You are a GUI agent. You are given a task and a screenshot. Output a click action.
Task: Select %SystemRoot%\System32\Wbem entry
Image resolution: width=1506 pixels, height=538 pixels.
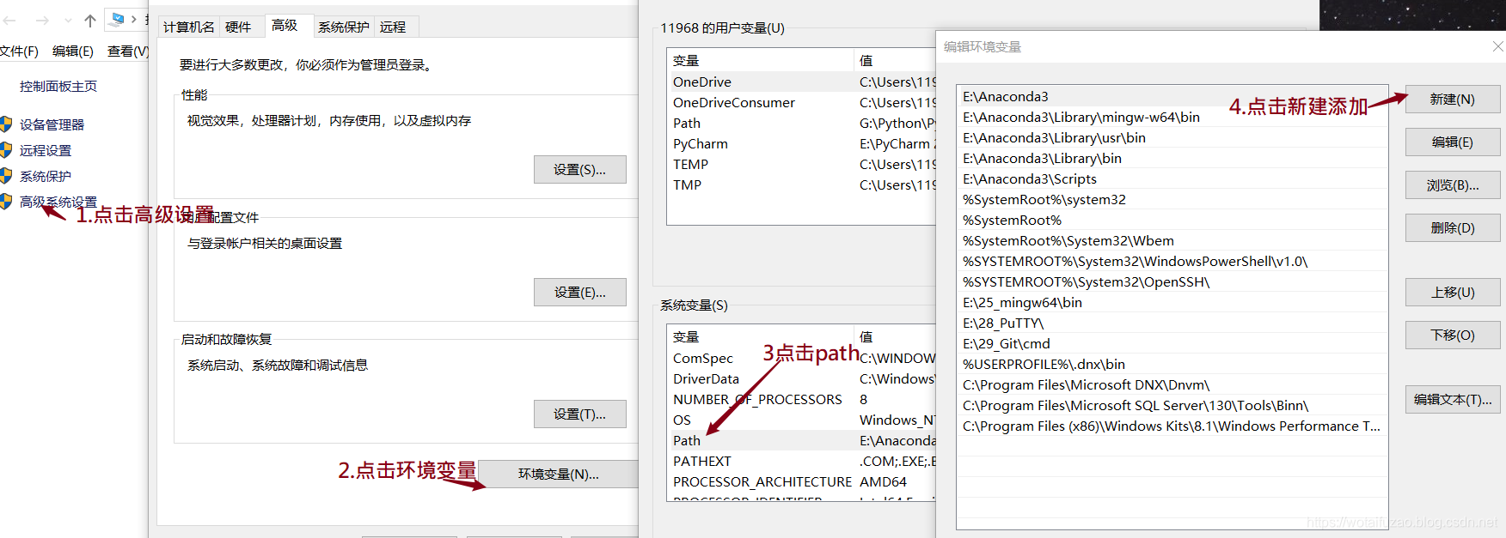click(1172, 240)
